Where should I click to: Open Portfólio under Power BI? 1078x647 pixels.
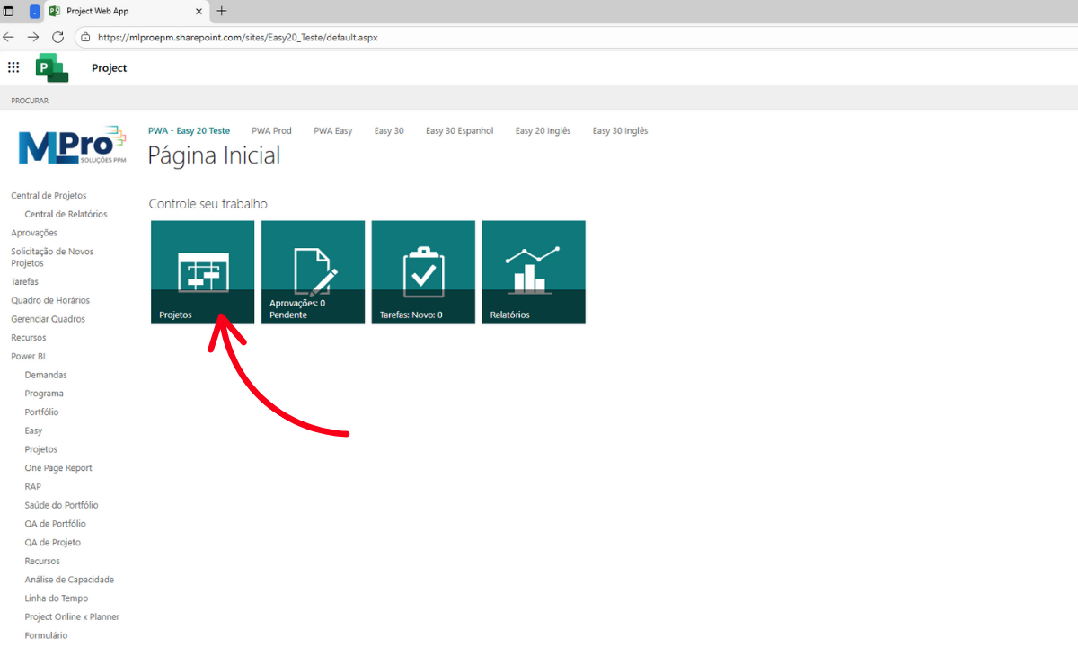(x=41, y=412)
